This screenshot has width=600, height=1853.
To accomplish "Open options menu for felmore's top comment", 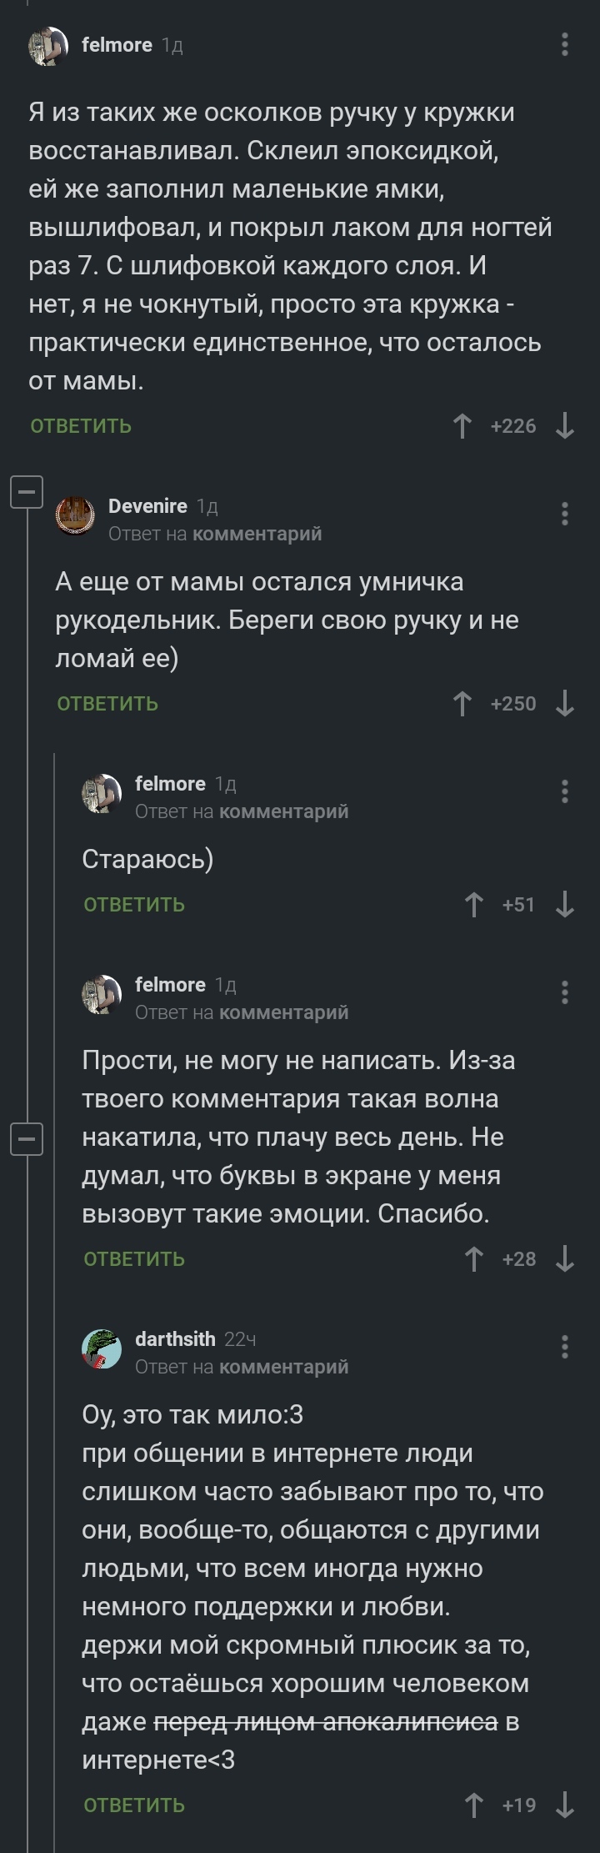I will click(565, 44).
